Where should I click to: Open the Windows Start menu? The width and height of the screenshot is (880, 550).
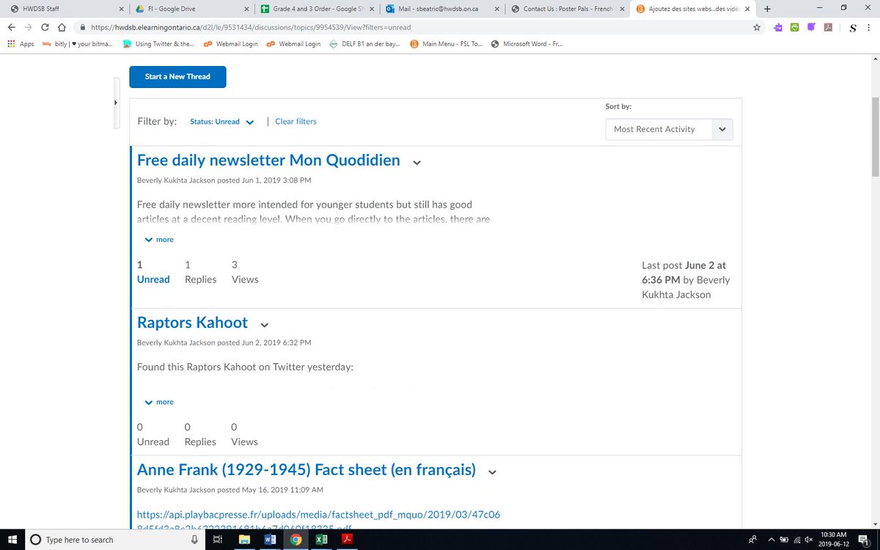click(x=12, y=539)
